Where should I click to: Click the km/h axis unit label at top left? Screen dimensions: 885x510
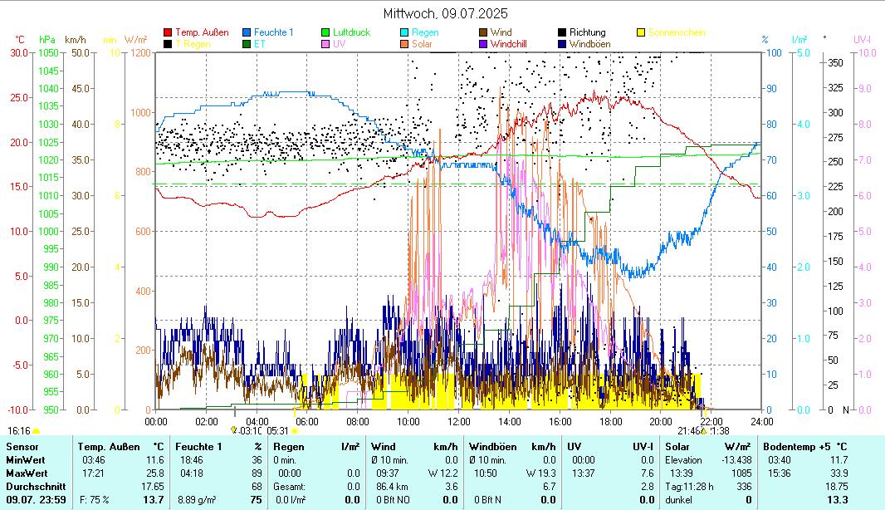tap(76, 40)
